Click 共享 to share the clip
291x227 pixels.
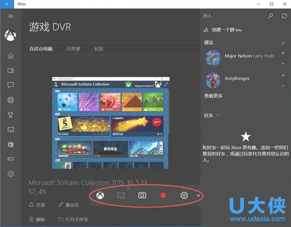click(37, 205)
